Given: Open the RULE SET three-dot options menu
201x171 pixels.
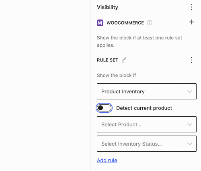Looking at the screenshot, I should (192, 60).
